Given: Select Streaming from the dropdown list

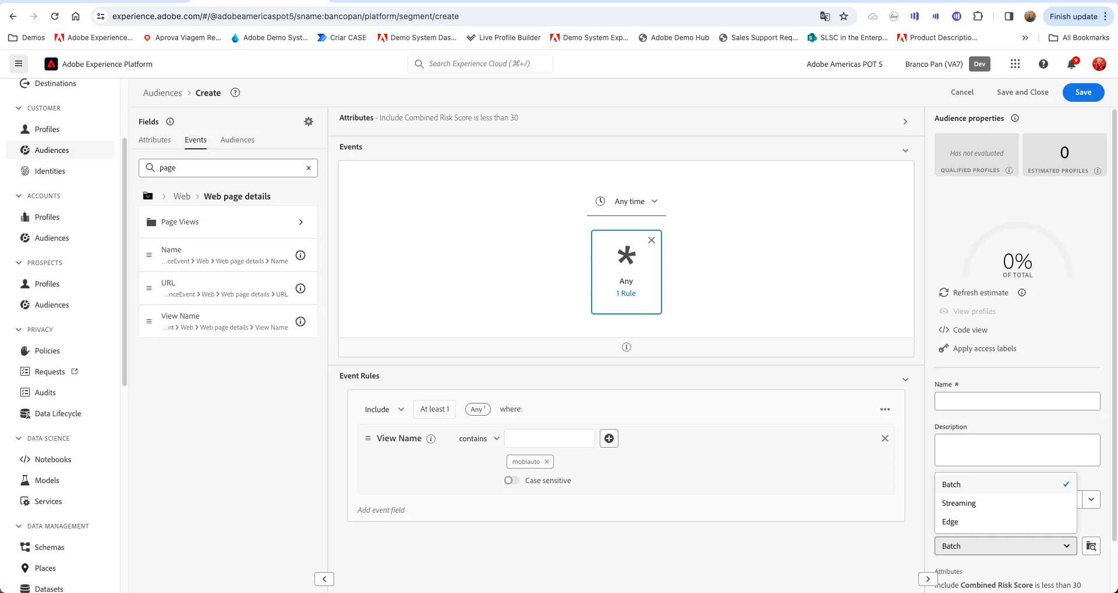Looking at the screenshot, I should (x=1006, y=503).
